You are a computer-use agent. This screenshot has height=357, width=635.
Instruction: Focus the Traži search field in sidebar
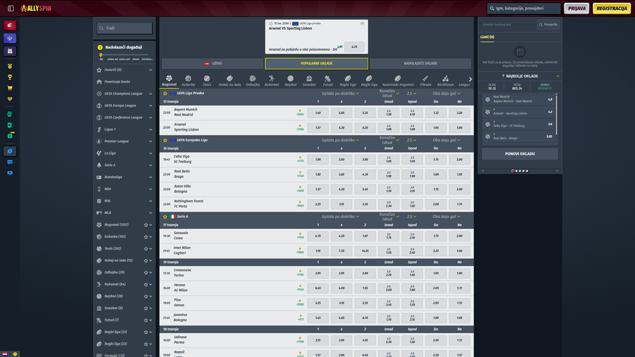(x=125, y=28)
